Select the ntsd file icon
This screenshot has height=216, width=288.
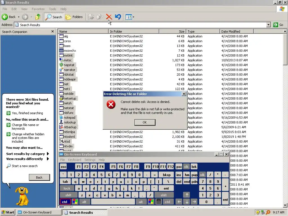(61, 141)
